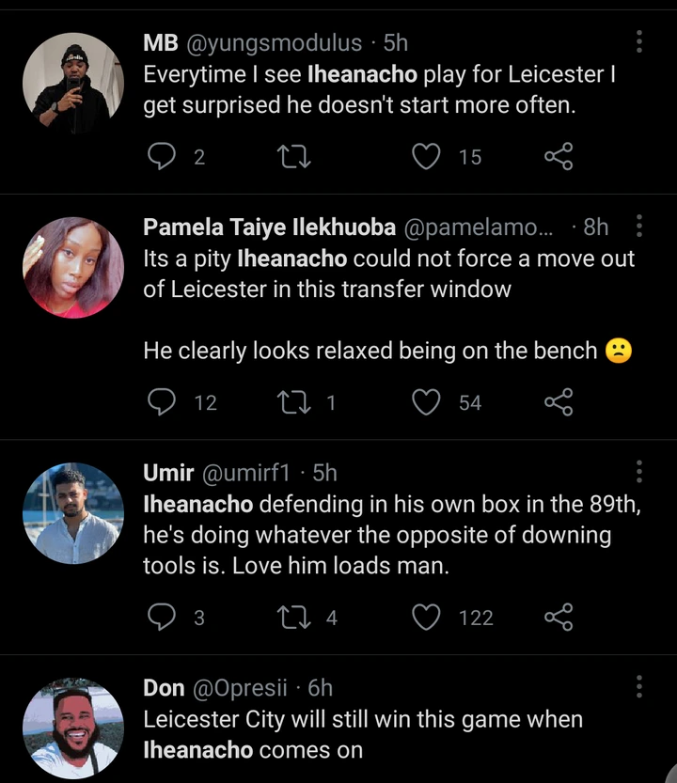Like Pamela's tweet with 54 likes

428,402
